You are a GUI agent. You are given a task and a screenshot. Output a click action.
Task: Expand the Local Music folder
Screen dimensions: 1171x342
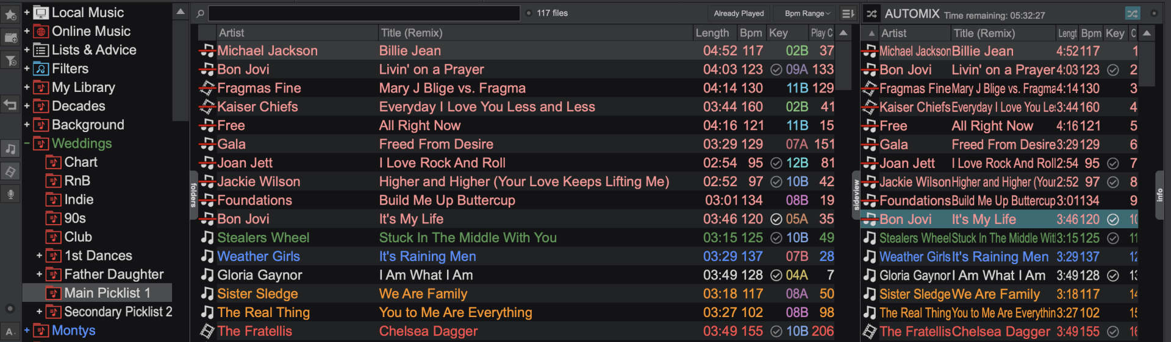[x=27, y=12]
